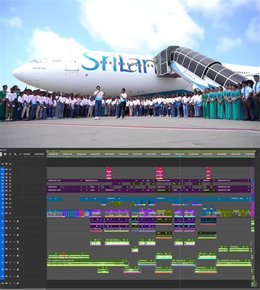
Task: Toggle sync lock icon on track V12
Action: click(7, 170)
